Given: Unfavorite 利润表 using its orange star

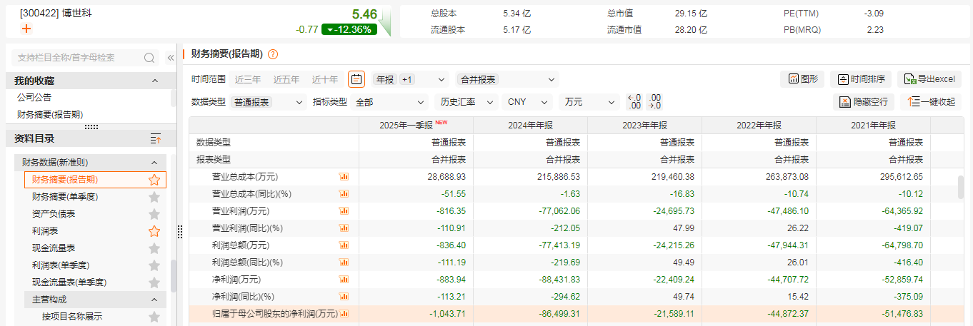Looking at the screenshot, I should 154,231.
